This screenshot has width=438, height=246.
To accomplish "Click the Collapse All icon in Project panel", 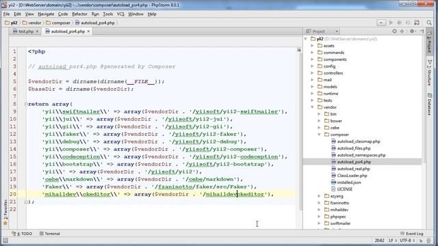I will click(x=402, y=31).
